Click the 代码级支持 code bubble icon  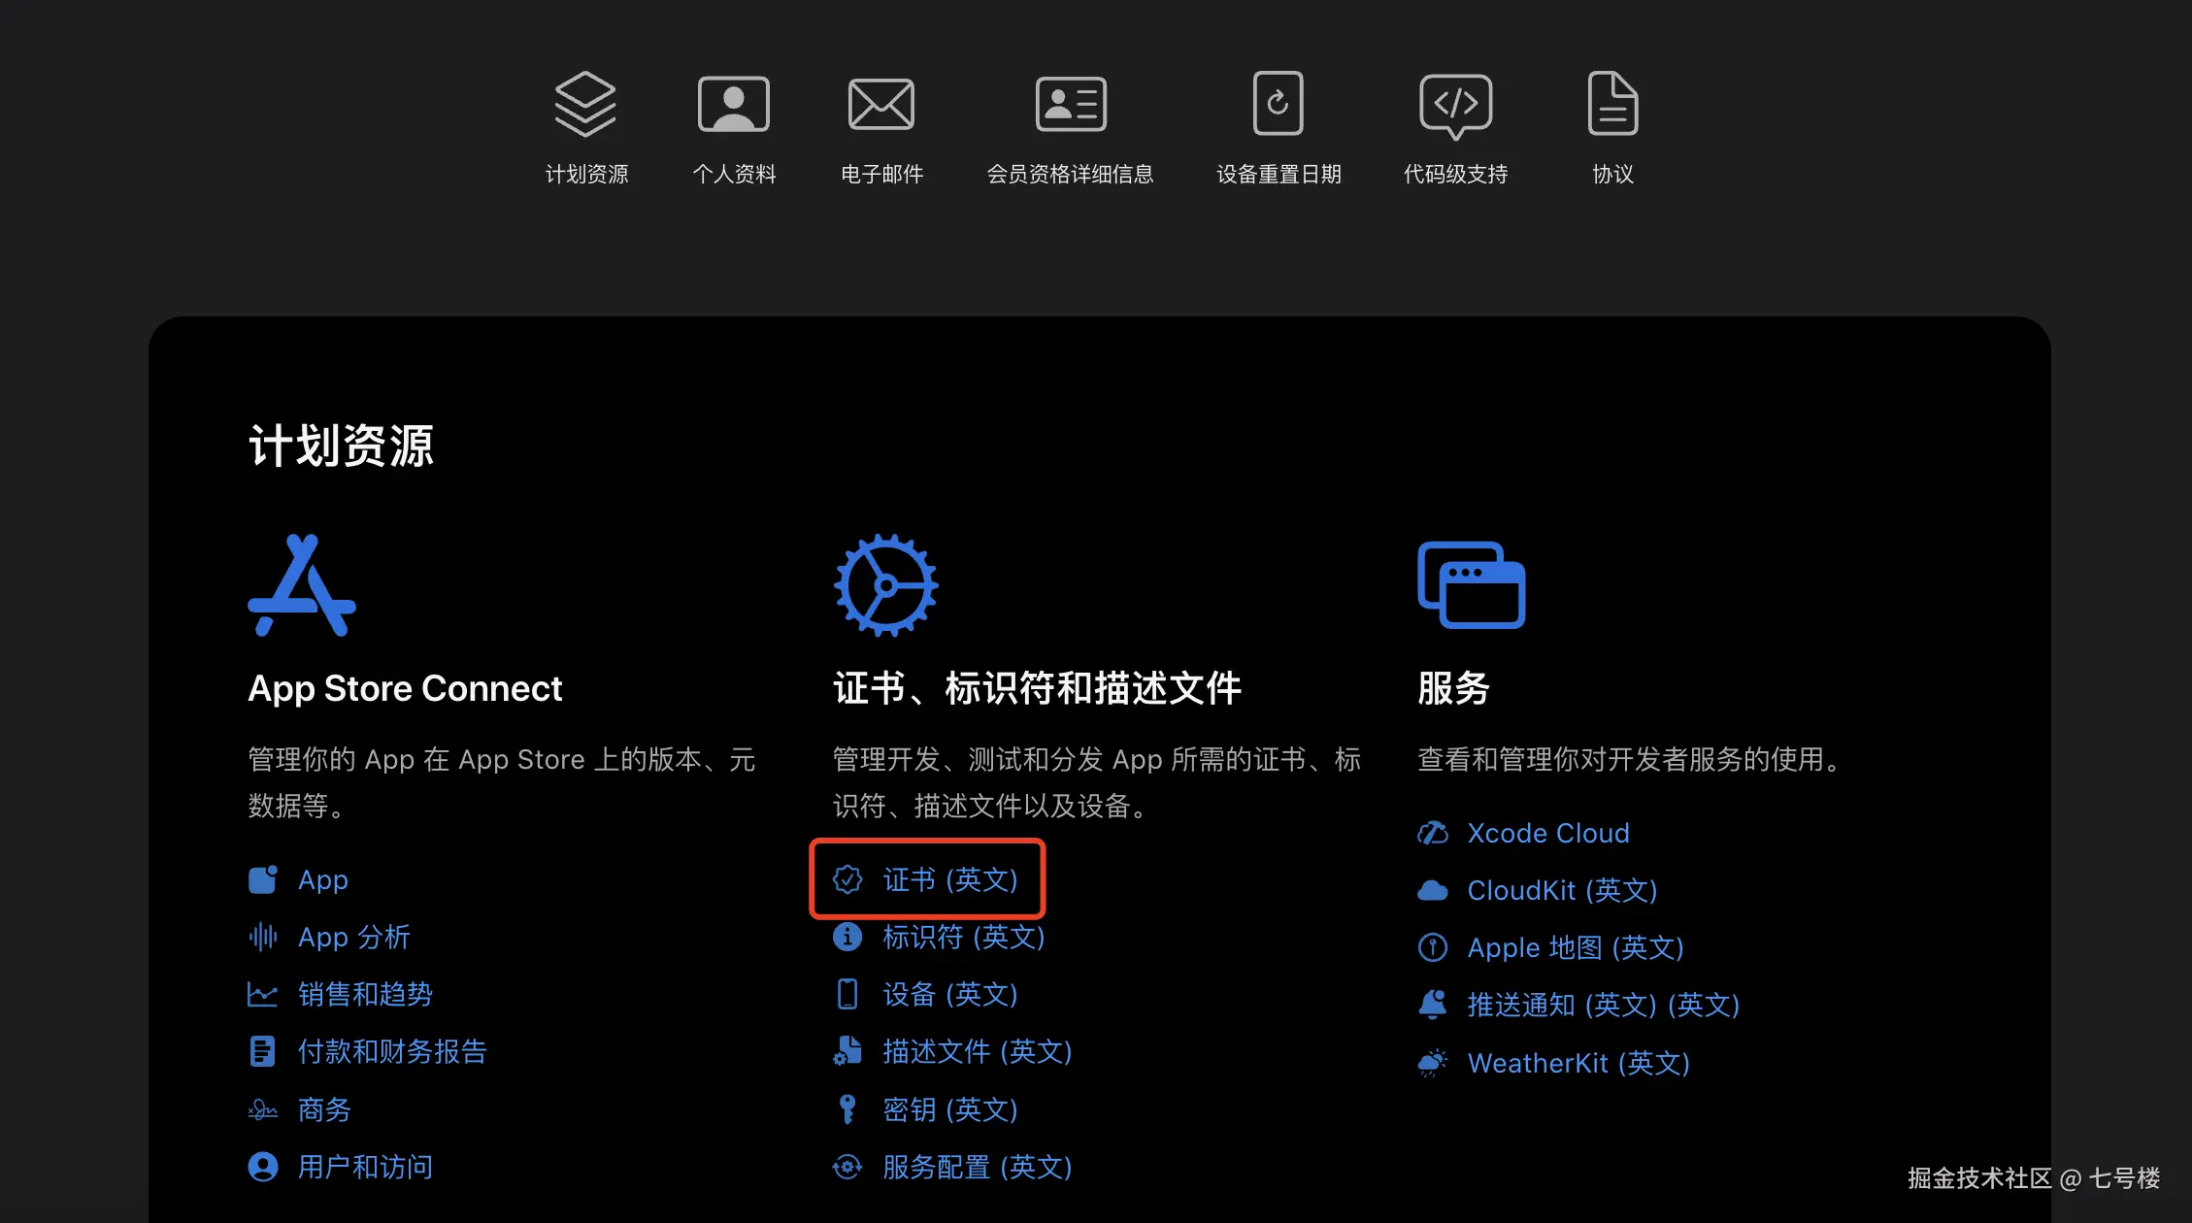coord(1454,104)
